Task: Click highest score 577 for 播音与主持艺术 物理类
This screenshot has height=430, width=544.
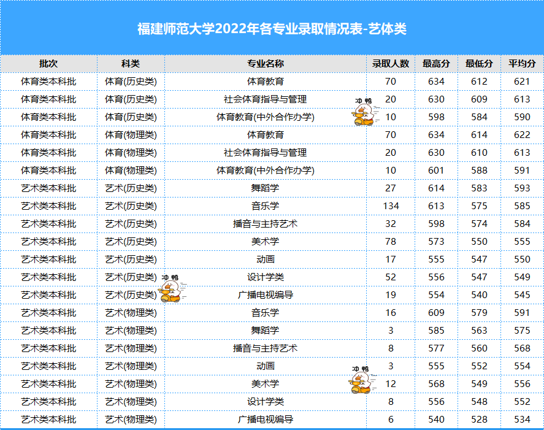Action: 436,348
